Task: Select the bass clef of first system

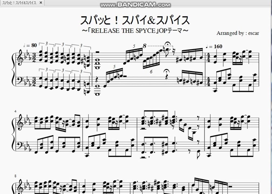Action: 21,81
